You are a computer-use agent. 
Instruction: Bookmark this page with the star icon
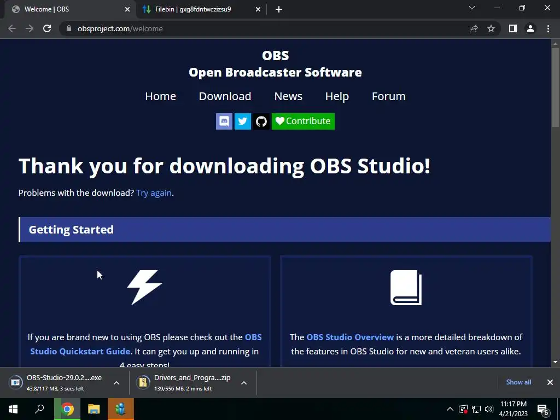coord(491,28)
